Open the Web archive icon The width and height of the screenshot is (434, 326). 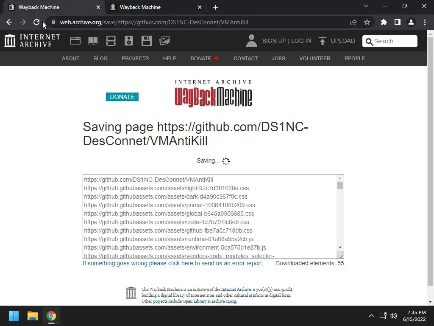75,41
